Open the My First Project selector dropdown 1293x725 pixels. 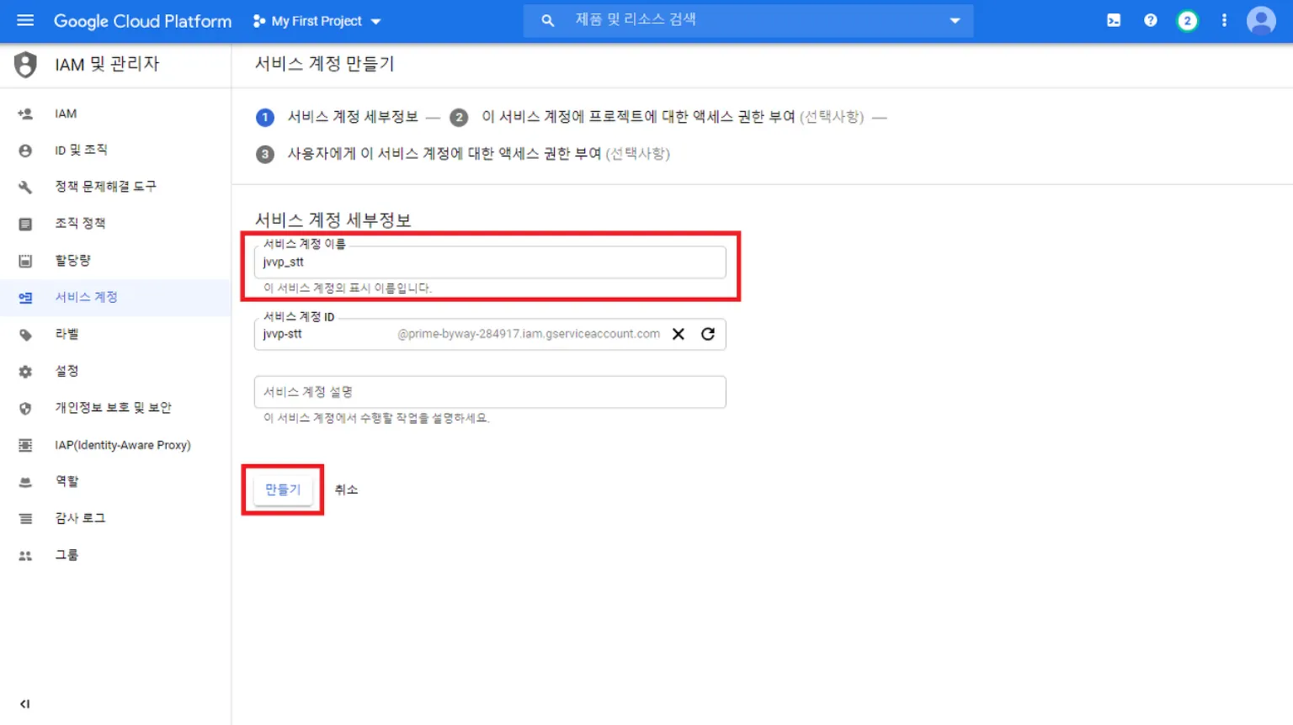pyautogui.click(x=317, y=21)
